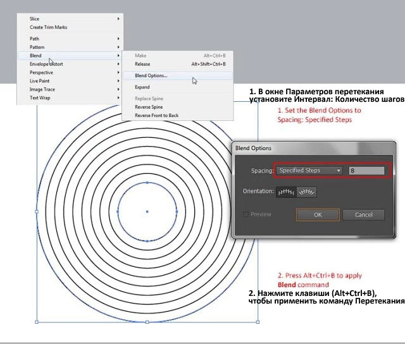Open Blend Options… from the submenu

[x=178, y=76]
